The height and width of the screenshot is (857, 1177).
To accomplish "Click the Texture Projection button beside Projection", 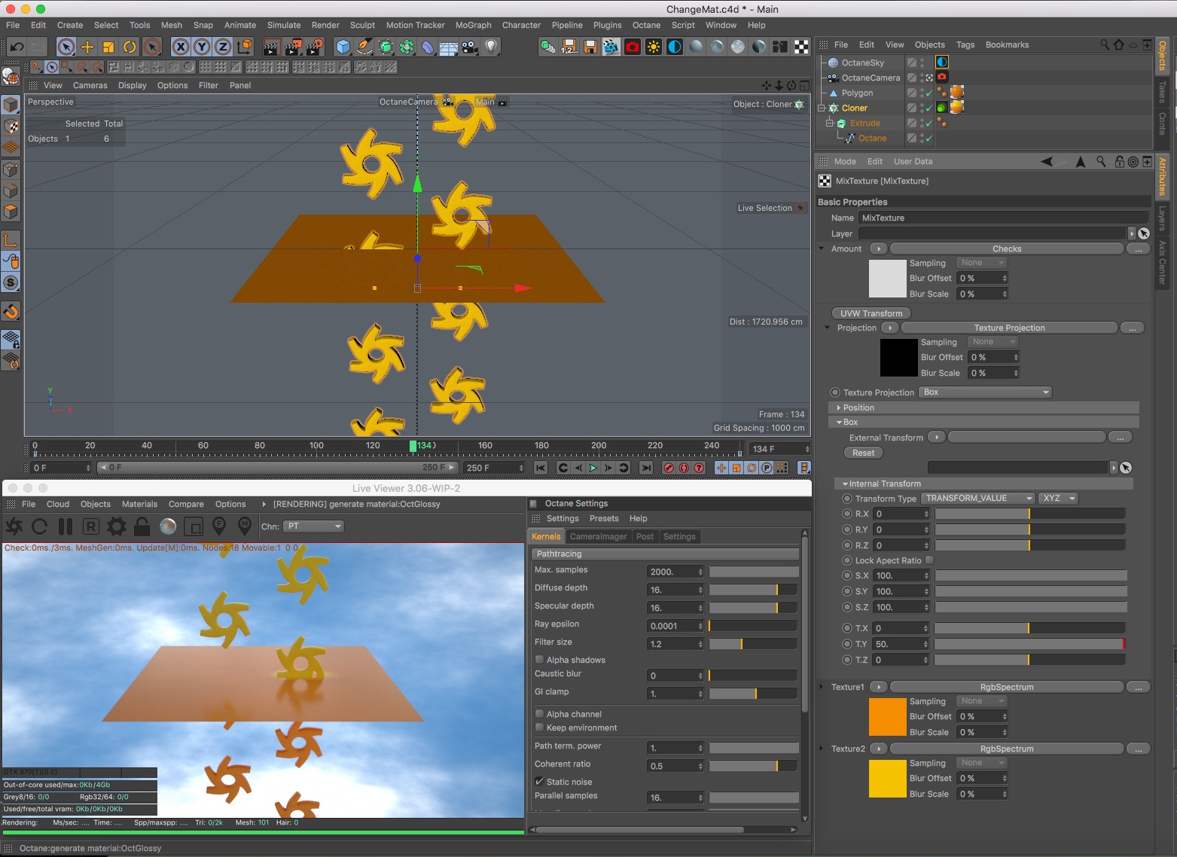I will 1009,328.
